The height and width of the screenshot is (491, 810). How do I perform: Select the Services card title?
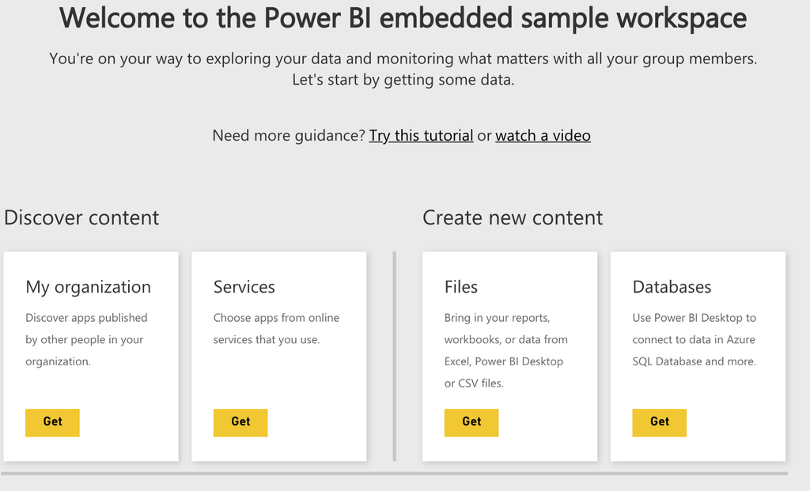pos(244,286)
